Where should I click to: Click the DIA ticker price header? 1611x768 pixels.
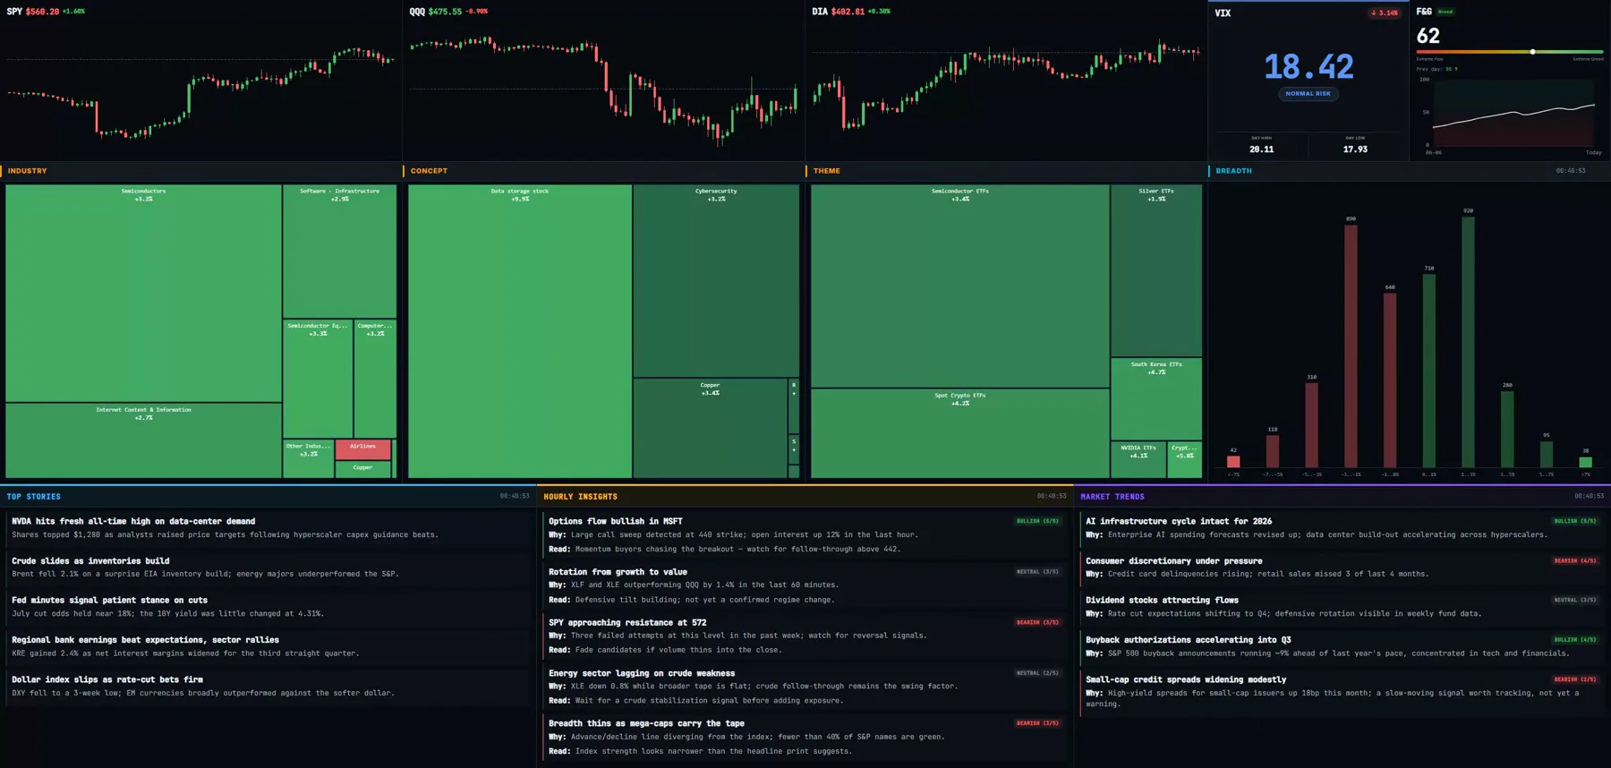click(x=851, y=12)
